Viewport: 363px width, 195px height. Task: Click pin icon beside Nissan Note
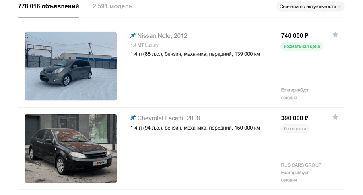point(133,35)
